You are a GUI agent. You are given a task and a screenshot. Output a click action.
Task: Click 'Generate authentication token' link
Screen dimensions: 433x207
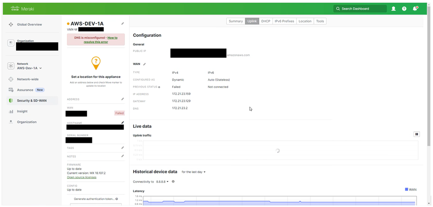click(x=94, y=199)
